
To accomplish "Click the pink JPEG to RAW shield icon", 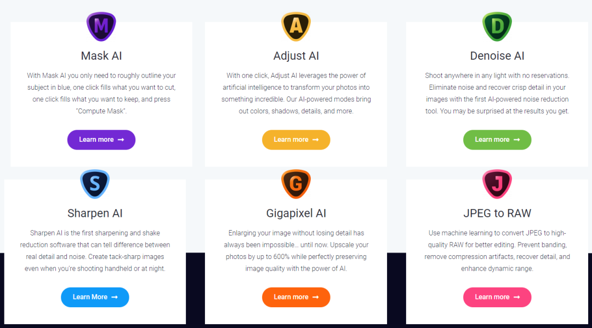I will (497, 184).
